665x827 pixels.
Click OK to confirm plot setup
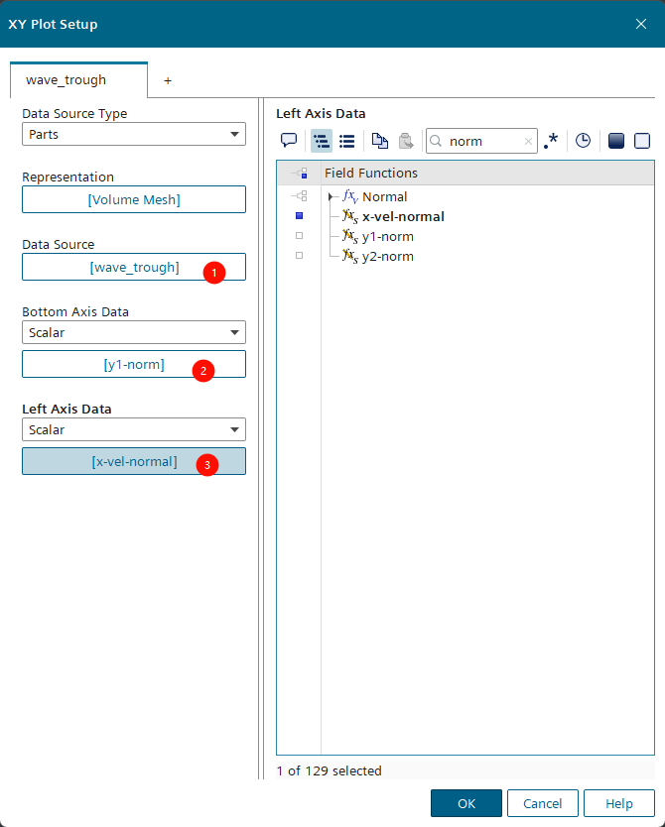pyautogui.click(x=465, y=803)
